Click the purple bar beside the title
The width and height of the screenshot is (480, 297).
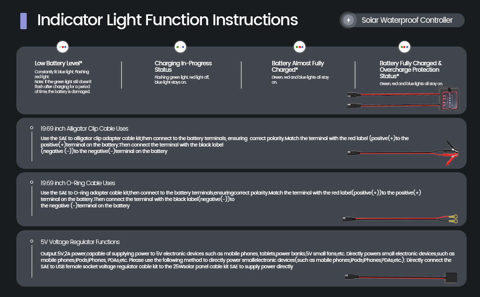click(x=23, y=21)
